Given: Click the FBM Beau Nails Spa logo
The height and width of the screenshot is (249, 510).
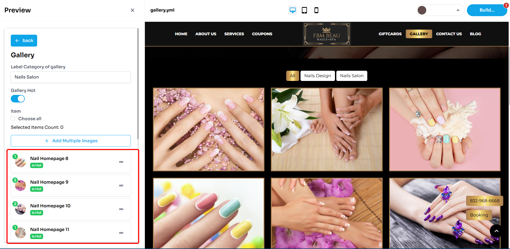Looking at the screenshot, I should pyautogui.click(x=327, y=34).
